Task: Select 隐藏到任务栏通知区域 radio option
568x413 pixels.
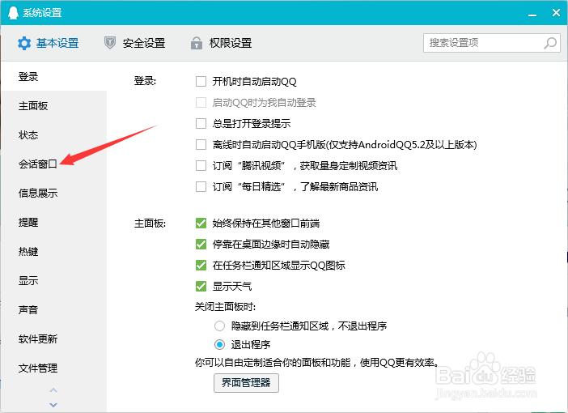Action: pos(219,326)
